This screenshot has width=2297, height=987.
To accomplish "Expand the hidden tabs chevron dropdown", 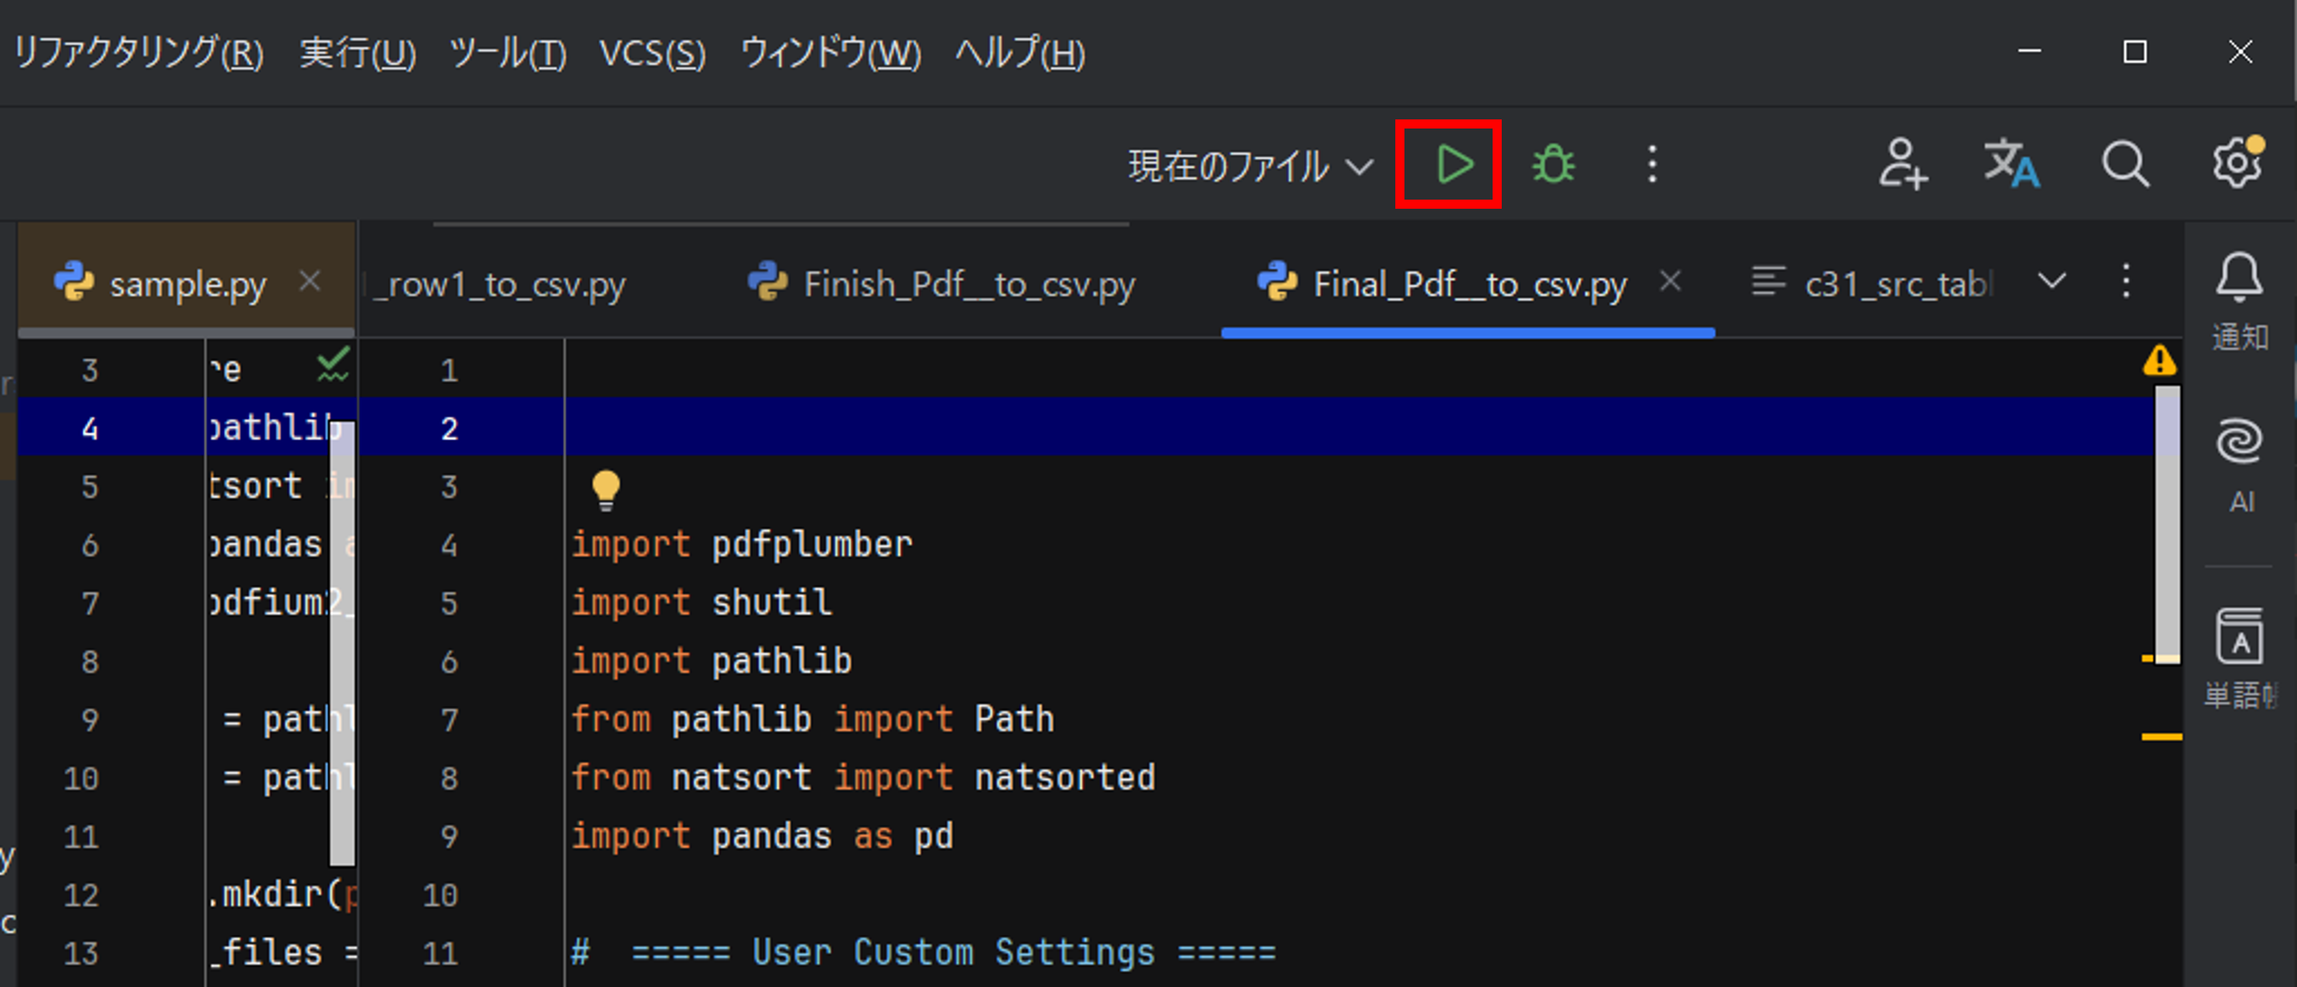I will (x=2051, y=281).
